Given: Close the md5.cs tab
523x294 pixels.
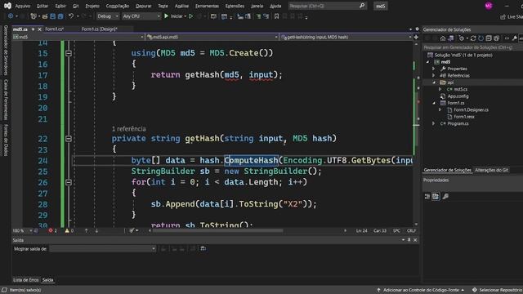Looking at the screenshot, I should tap(39, 29).
